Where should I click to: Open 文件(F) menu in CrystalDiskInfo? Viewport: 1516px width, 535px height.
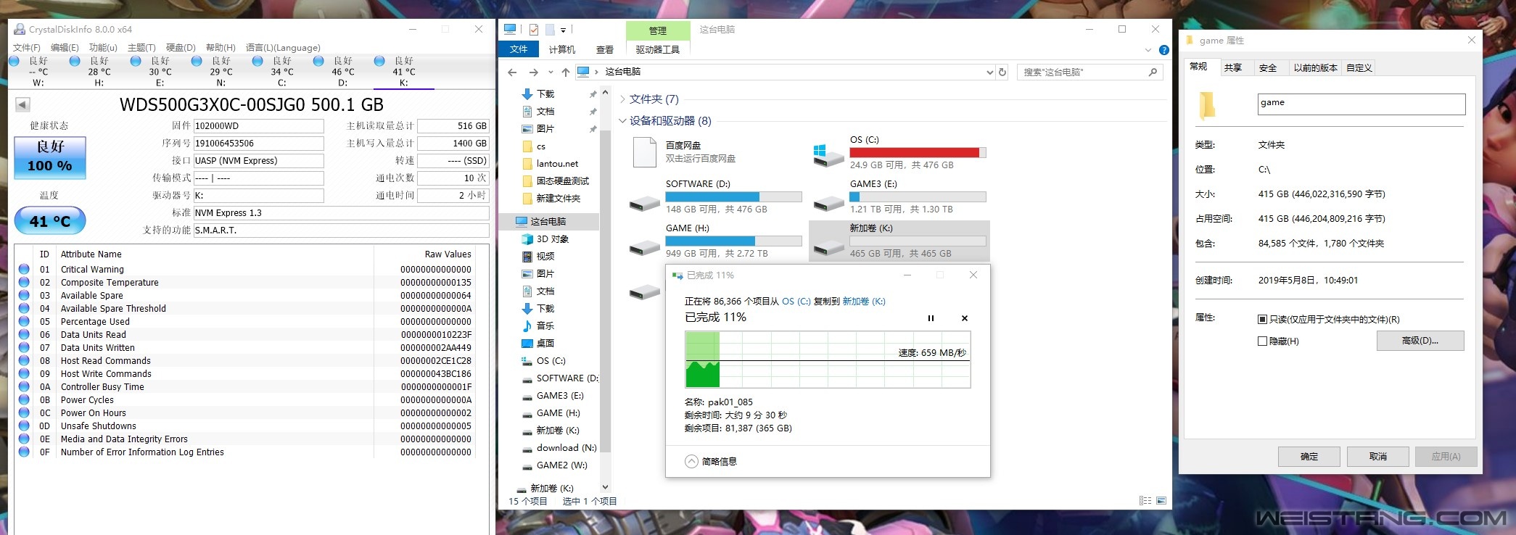27,48
